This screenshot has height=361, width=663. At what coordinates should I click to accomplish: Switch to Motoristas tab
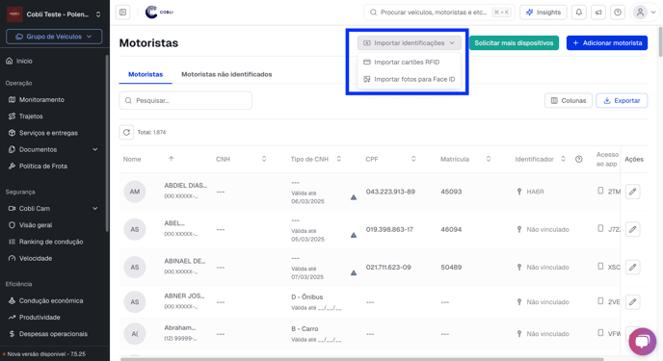[146, 74]
